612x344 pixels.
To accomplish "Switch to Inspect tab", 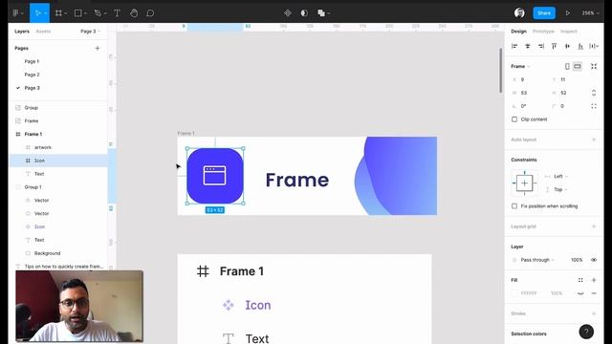I will point(569,32).
